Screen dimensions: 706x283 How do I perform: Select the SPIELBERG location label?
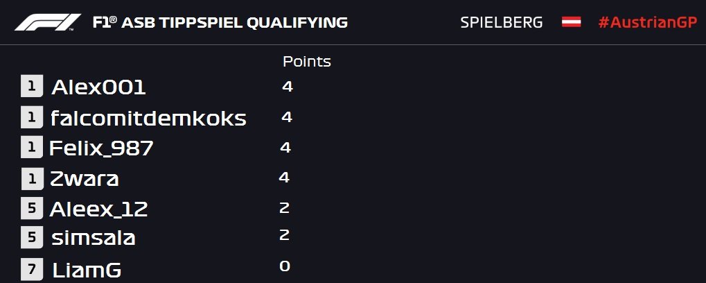[x=501, y=22]
